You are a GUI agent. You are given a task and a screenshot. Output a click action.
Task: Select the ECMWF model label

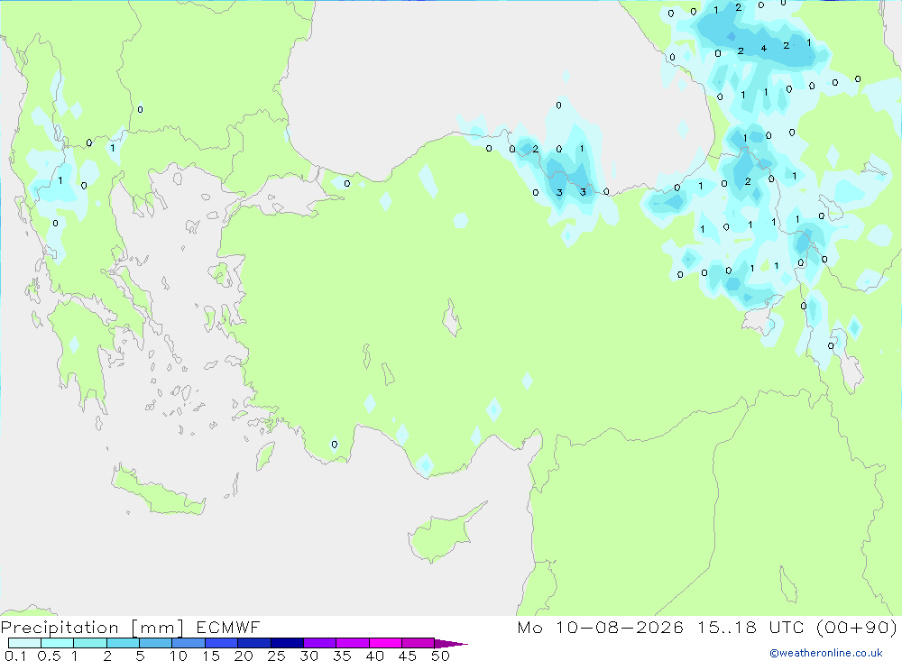[228, 627]
